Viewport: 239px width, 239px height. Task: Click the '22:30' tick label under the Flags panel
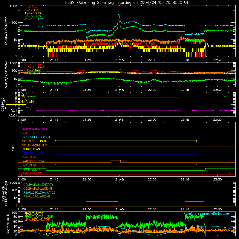click(217, 180)
